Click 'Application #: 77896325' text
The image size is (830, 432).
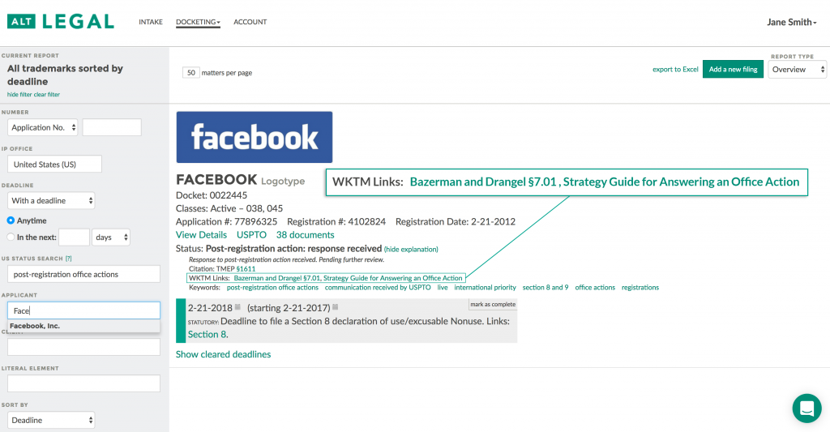(227, 222)
